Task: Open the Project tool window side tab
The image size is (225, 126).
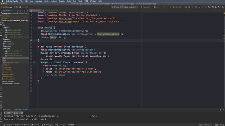Action: coord(1,32)
